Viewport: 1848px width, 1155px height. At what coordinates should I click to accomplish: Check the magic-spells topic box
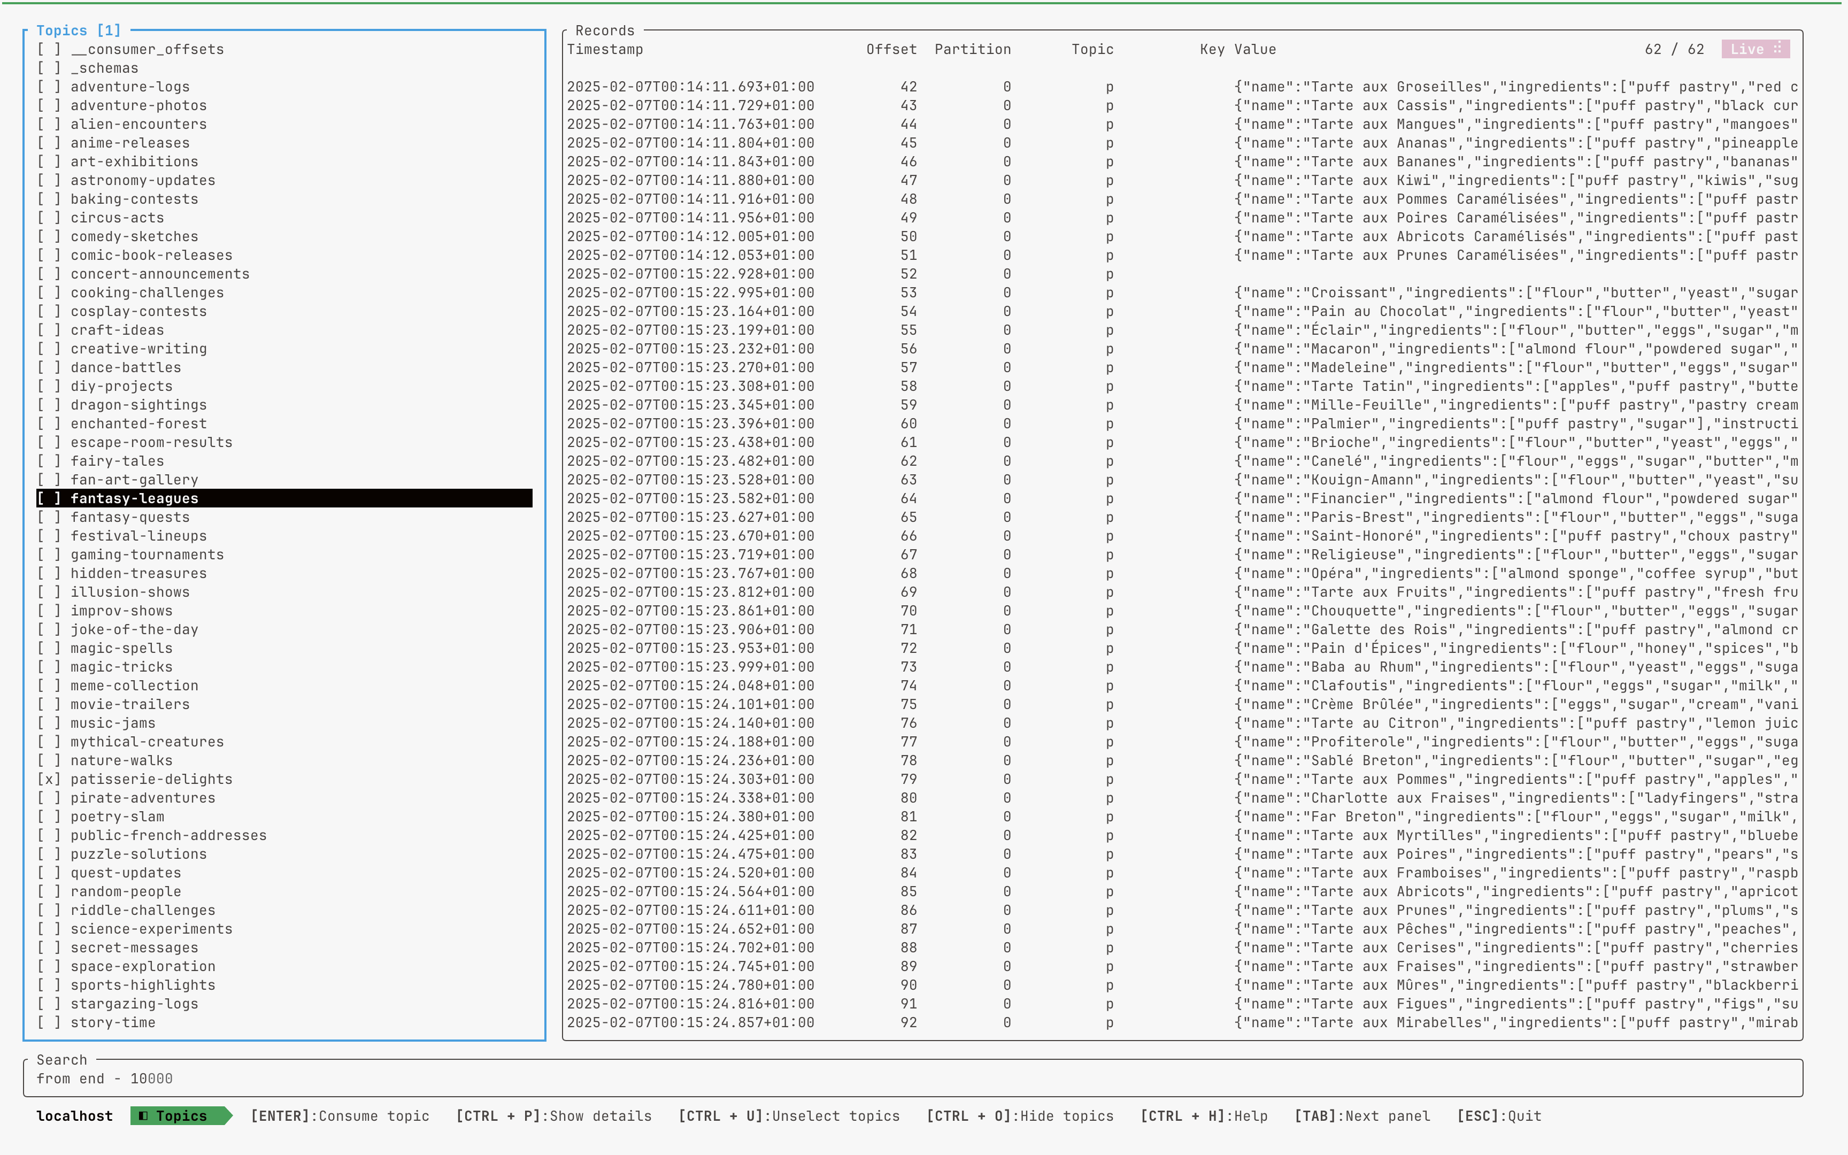click(x=49, y=649)
